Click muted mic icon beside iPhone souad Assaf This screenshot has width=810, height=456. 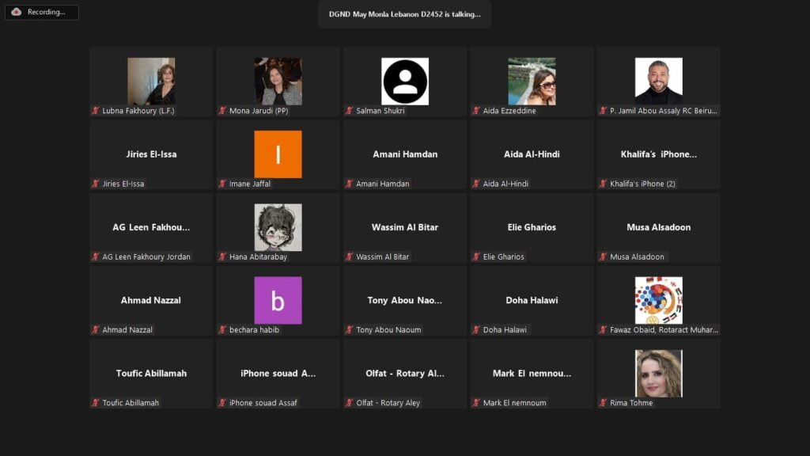click(222, 403)
